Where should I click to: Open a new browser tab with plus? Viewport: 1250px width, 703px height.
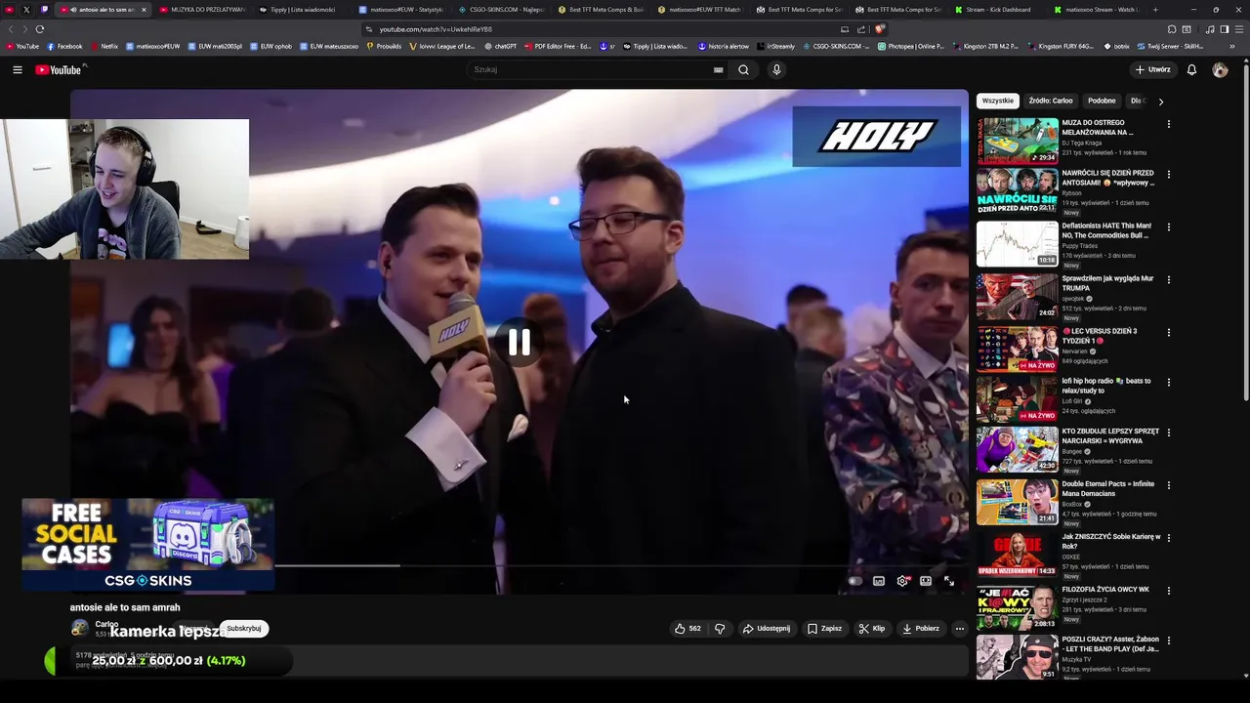tap(1155, 10)
